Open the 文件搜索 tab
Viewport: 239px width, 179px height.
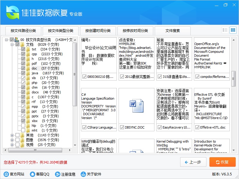[172, 31]
